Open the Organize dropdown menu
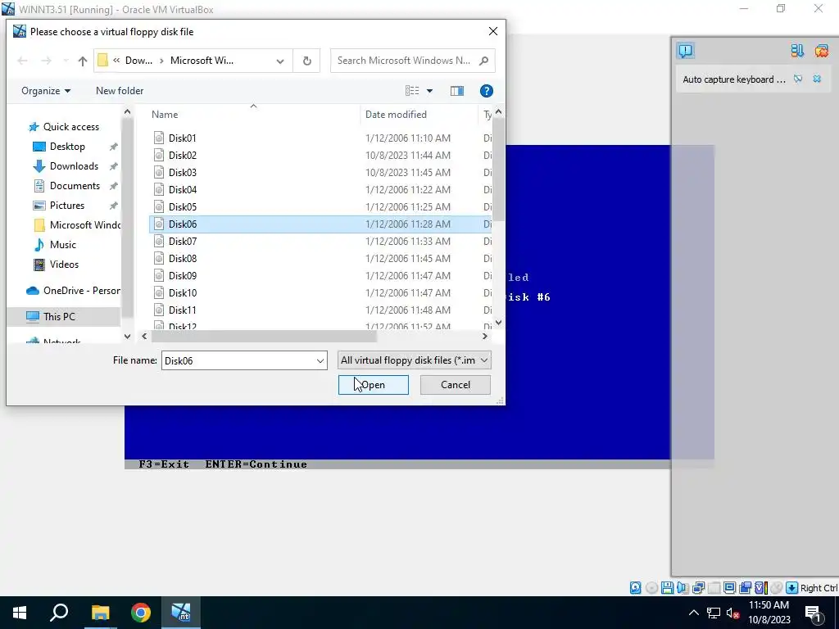This screenshot has width=839, height=629. [x=46, y=91]
